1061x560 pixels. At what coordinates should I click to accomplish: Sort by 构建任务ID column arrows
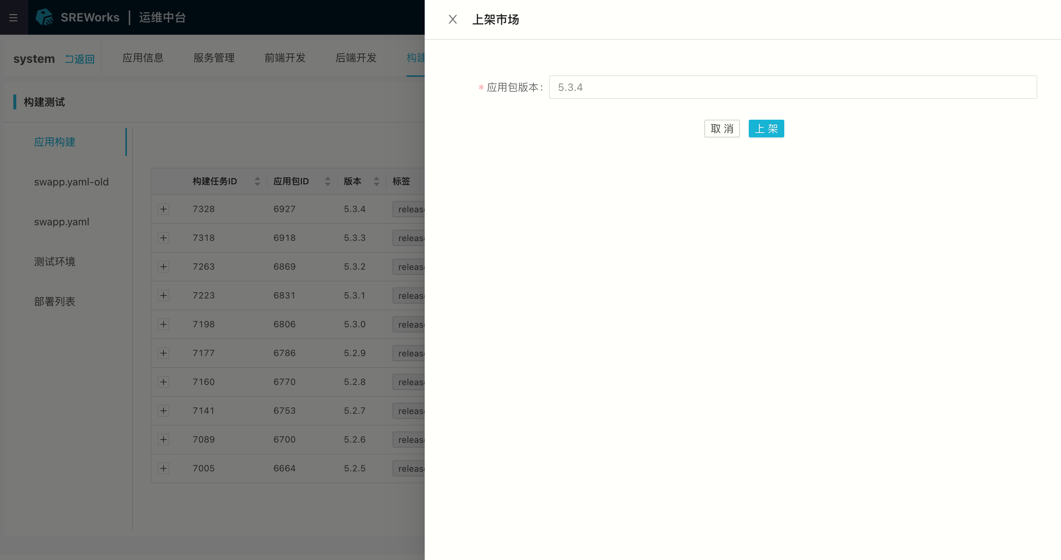pos(257,181)
